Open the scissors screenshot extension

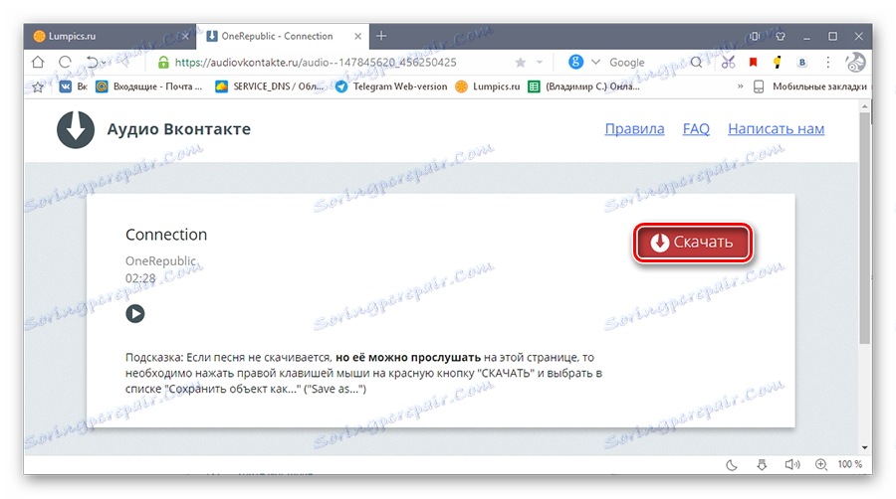[728, 63]
